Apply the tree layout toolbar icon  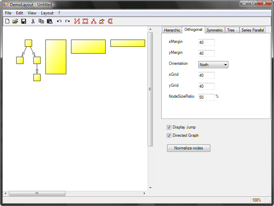tap(94, 21)
